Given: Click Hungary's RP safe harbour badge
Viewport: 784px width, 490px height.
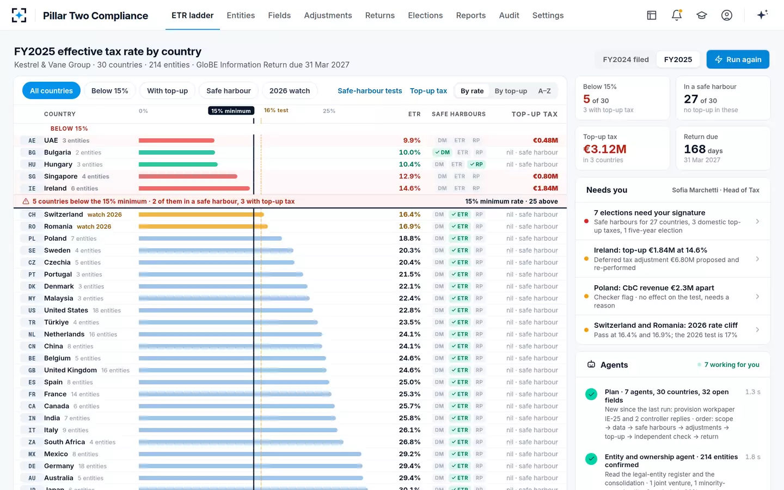Looking at the screenshot, I should click(476, 164).
